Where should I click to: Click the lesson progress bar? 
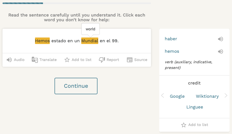click(76, 3)
